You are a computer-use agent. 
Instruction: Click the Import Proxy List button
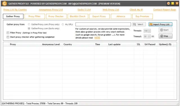160,24
